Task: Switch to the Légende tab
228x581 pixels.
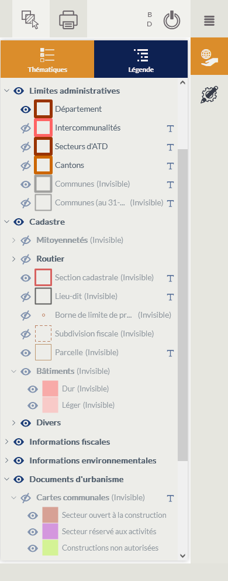Action: click(x=141, y=59)
